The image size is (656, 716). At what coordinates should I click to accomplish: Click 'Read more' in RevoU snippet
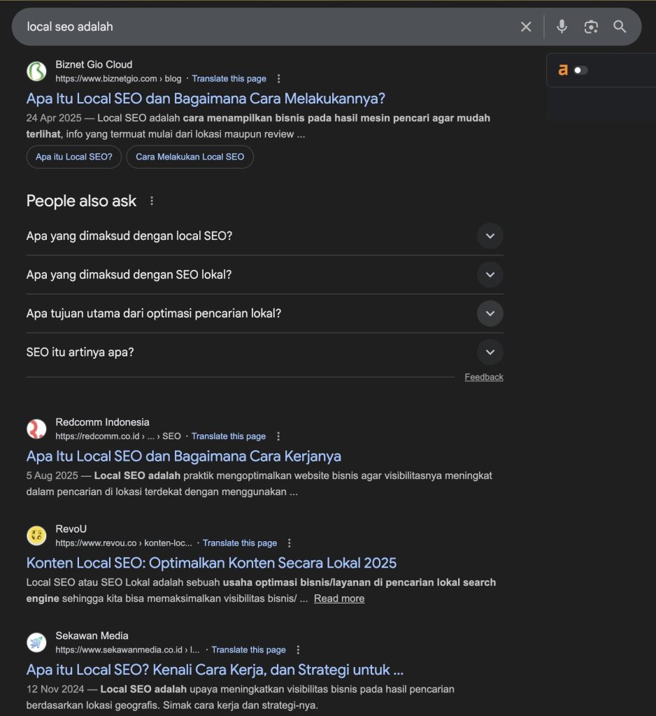[339, 599]
